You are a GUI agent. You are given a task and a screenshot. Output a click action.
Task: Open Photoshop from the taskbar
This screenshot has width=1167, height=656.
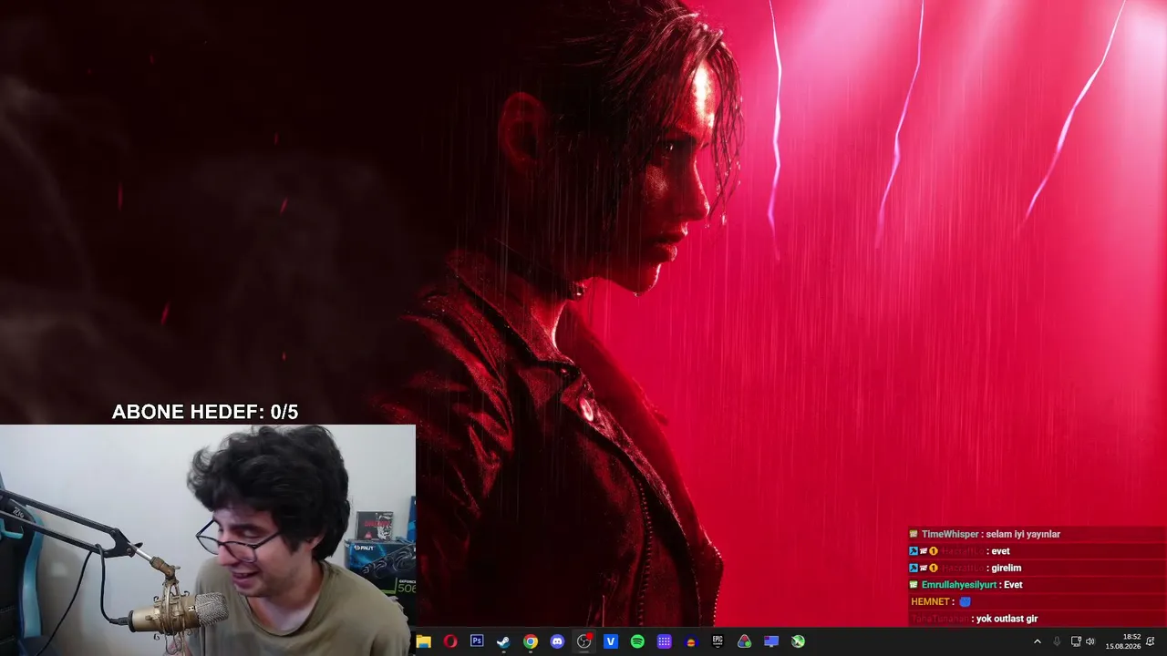(x=477, y=641)
